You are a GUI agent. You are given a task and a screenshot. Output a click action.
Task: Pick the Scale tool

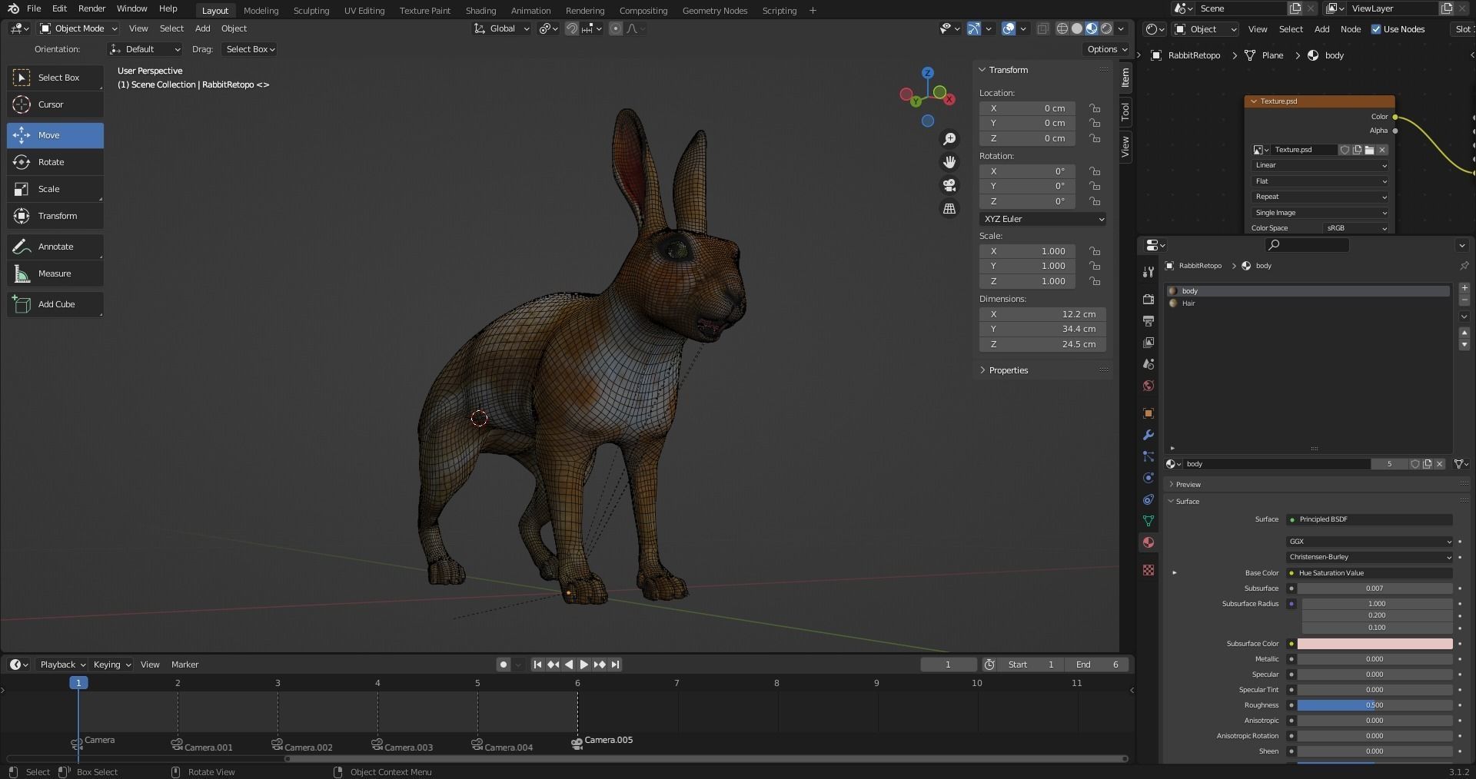pos(55,189)
